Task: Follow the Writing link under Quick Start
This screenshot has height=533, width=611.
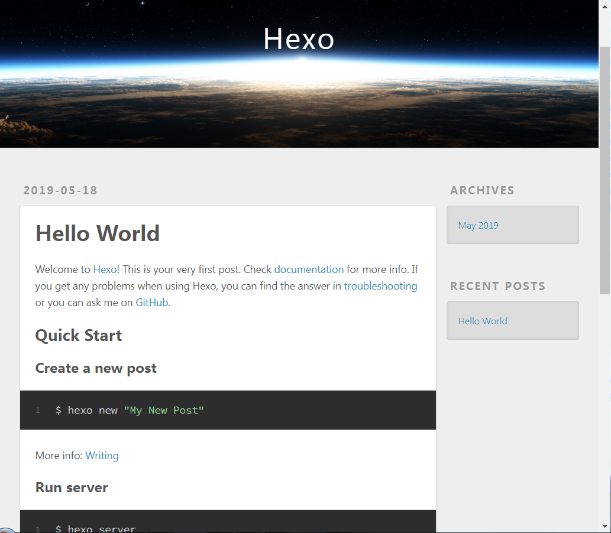Action: [102, 456]
